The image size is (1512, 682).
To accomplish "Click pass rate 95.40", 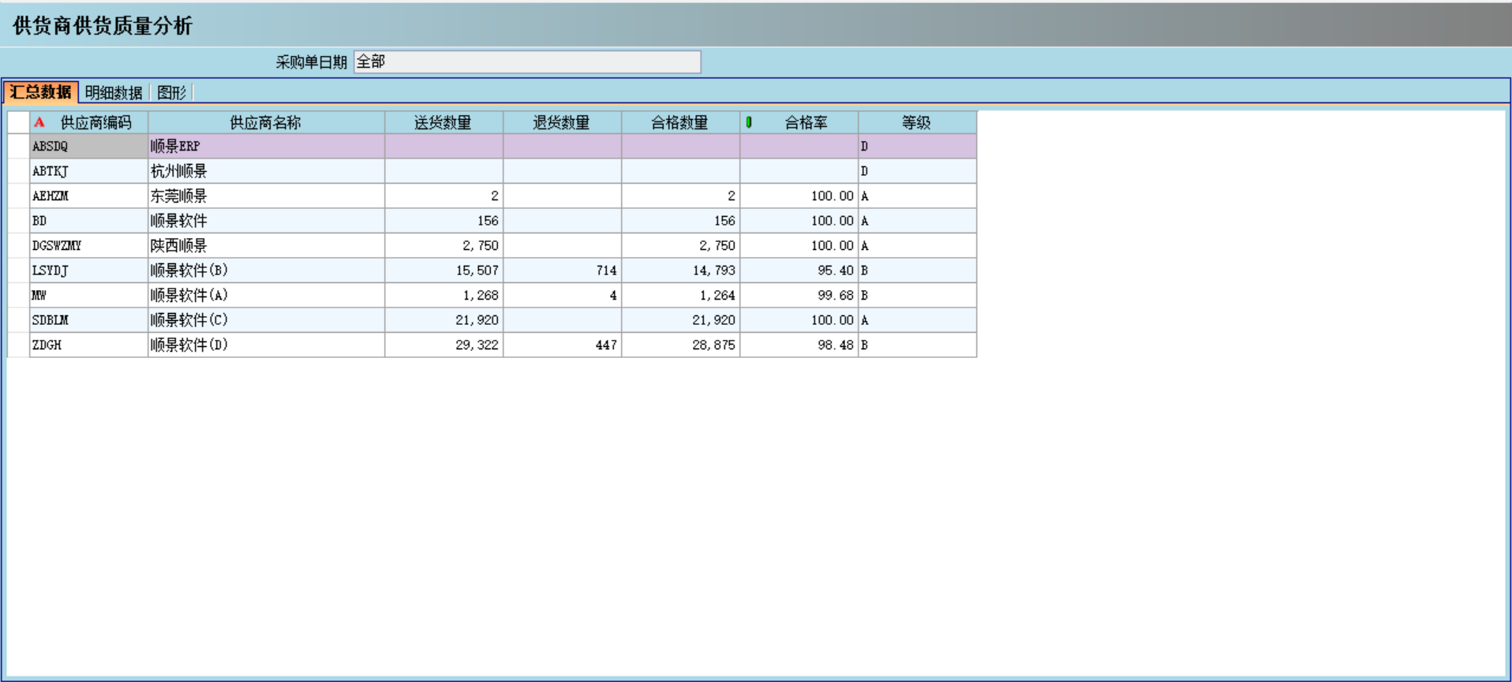I will pyautogui.click(x=799, y=270).
